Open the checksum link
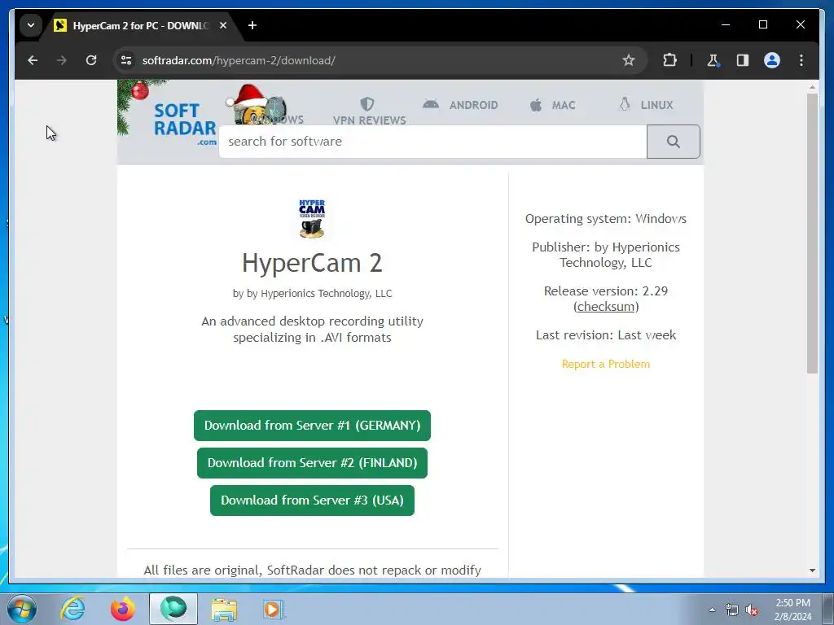Viewport: 834px width, 625px height. pyautogui.click(x=606, y=307)
